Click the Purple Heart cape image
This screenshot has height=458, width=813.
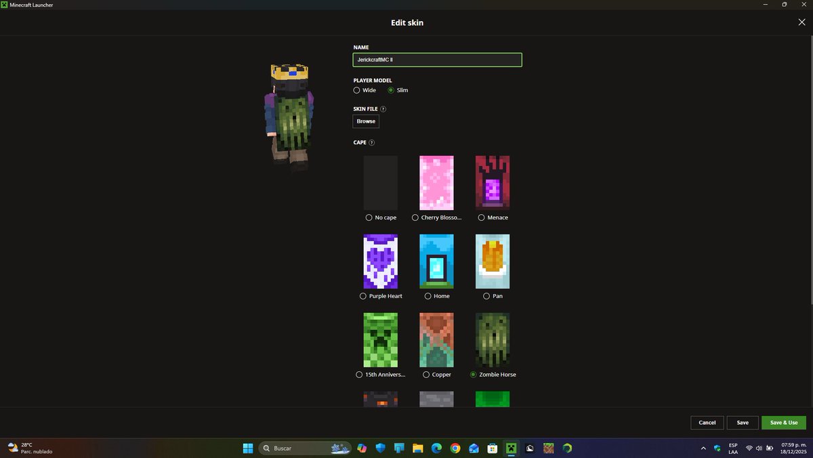(381, 262)
